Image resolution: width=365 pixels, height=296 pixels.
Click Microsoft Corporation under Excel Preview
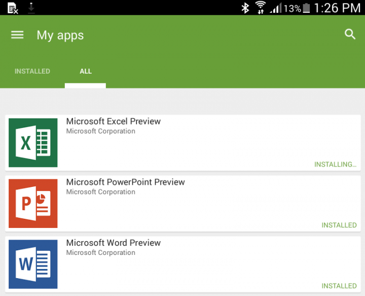click(100, 131)
